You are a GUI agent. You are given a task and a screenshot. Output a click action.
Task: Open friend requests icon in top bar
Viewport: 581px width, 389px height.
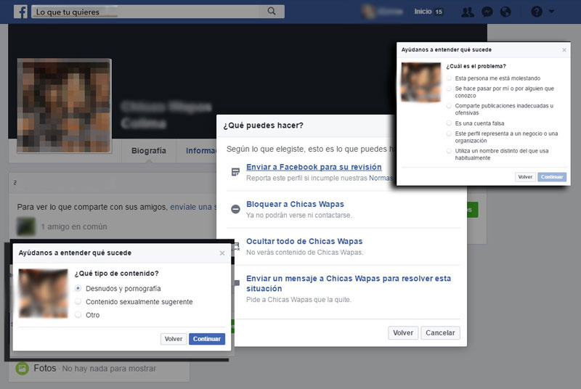click(x=468, y=12)
